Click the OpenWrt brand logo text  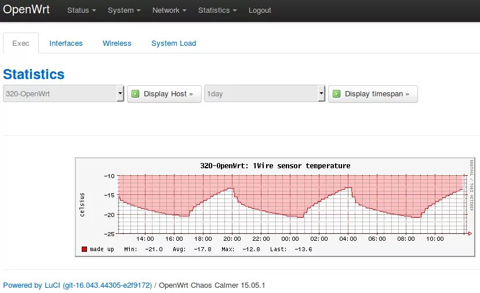click(x=26, y=9)
